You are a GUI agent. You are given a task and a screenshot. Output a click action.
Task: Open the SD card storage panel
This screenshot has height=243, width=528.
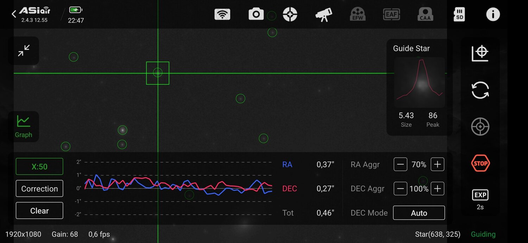[459, 14]
